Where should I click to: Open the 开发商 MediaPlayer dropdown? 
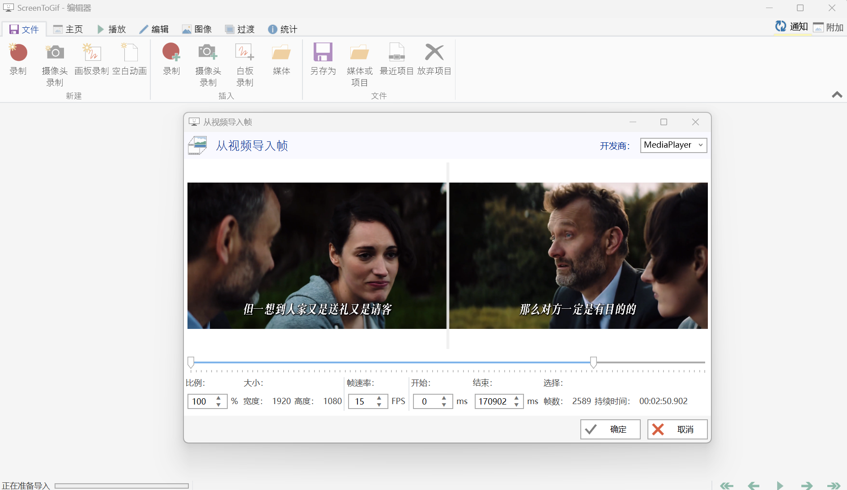click(x=673, y=145)
